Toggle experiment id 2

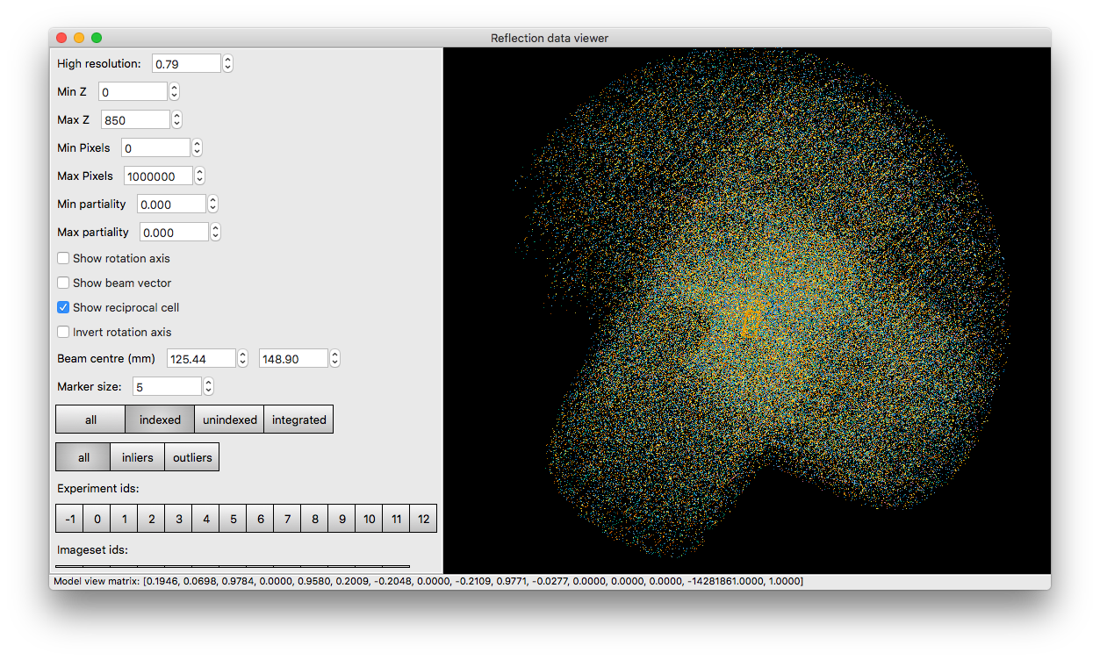(x=151, y=519)
